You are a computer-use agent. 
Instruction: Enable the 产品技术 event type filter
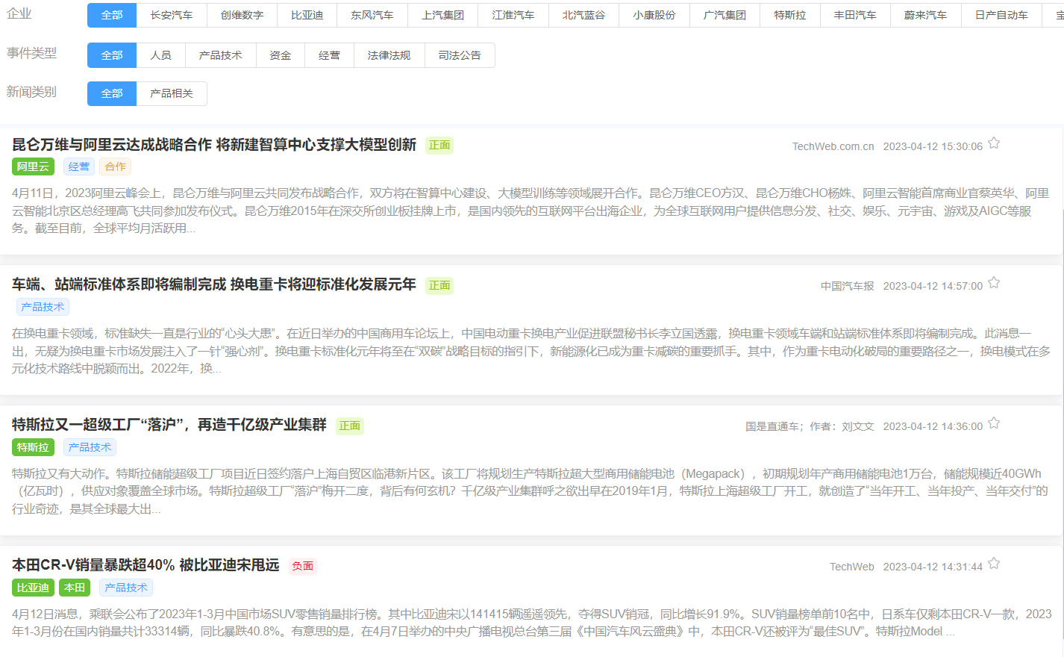tap(220, 55)
